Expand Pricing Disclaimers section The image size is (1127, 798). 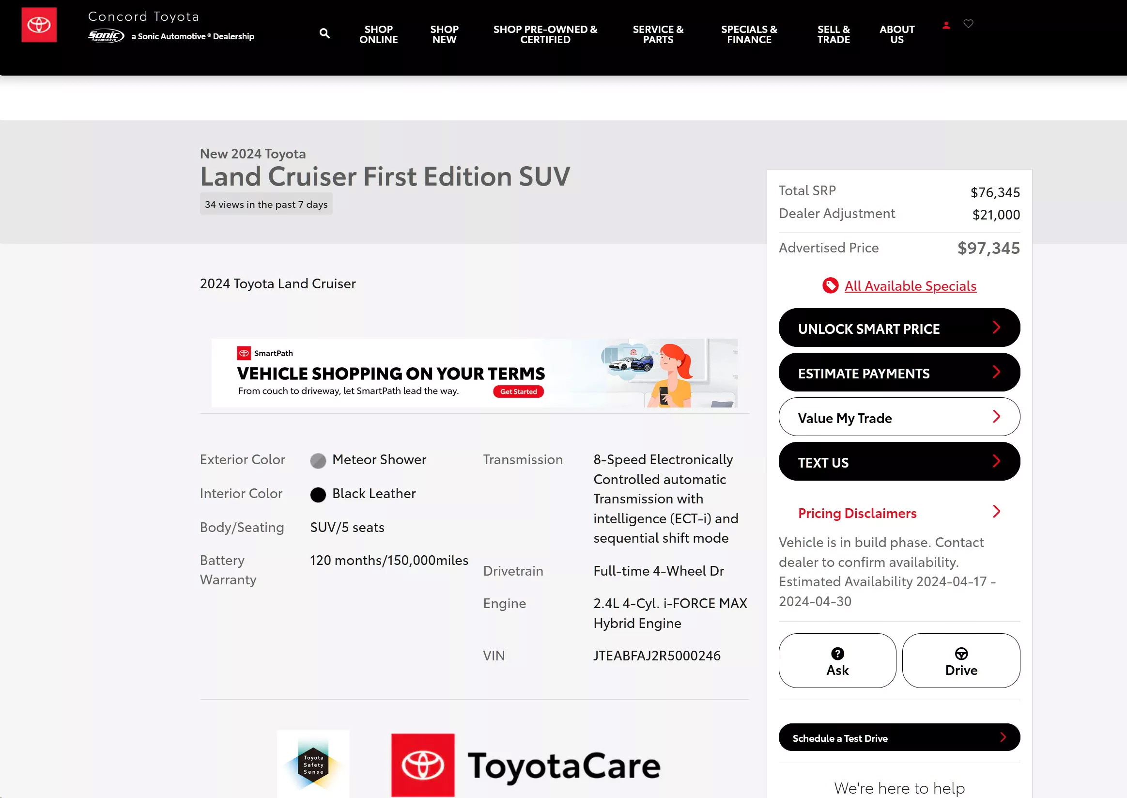point(899,513)
